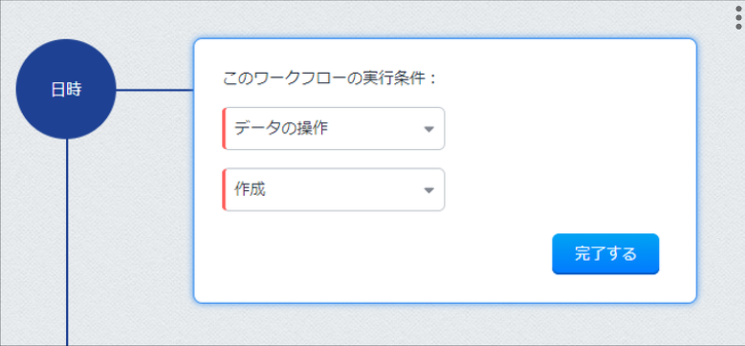Click the 完了する button
Viewport: 745px width, 346px height.
[605, 254]
